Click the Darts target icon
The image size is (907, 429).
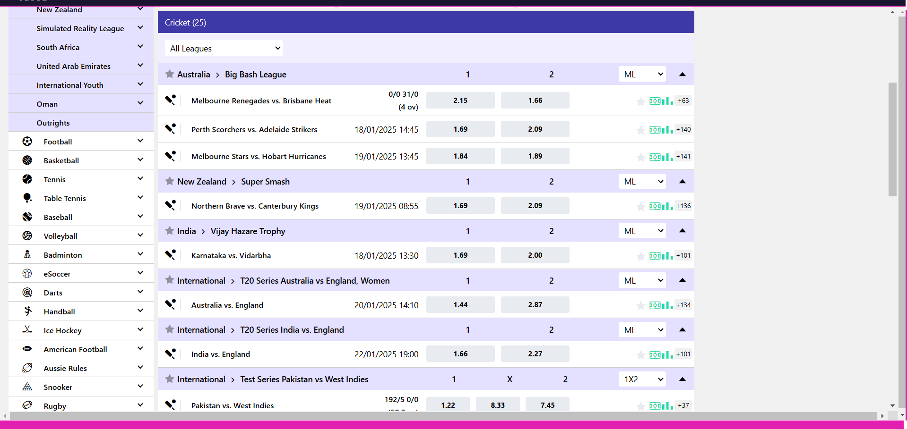click(27, 293)
